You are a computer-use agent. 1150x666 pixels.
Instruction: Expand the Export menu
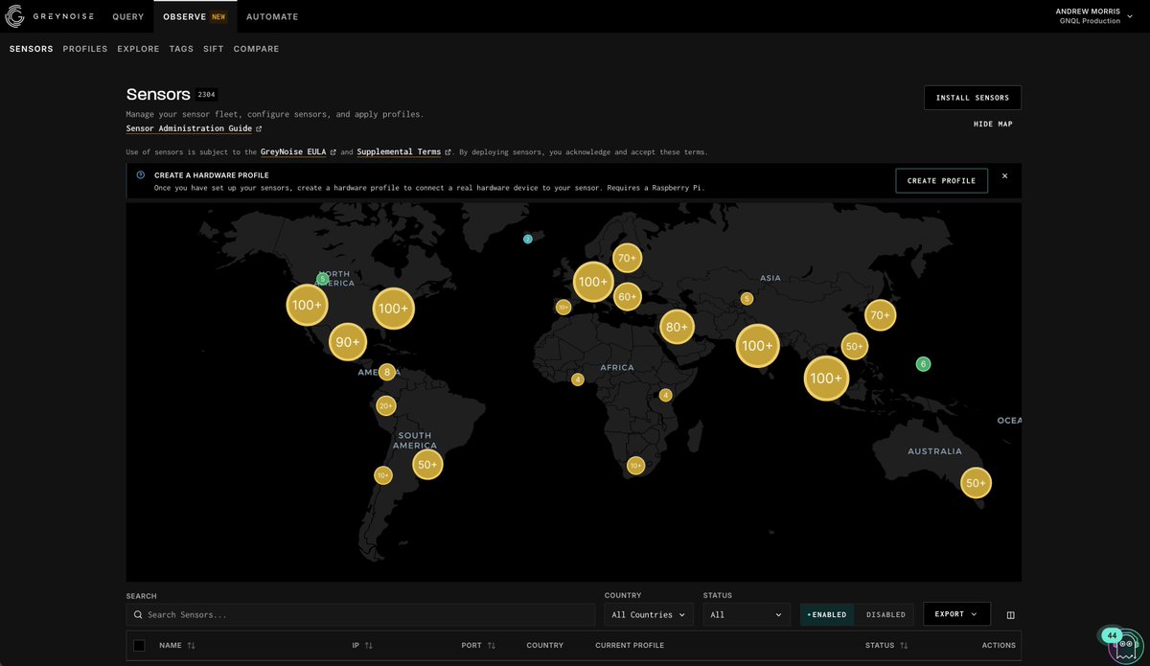pyautogui.click(x=956, y=614)
